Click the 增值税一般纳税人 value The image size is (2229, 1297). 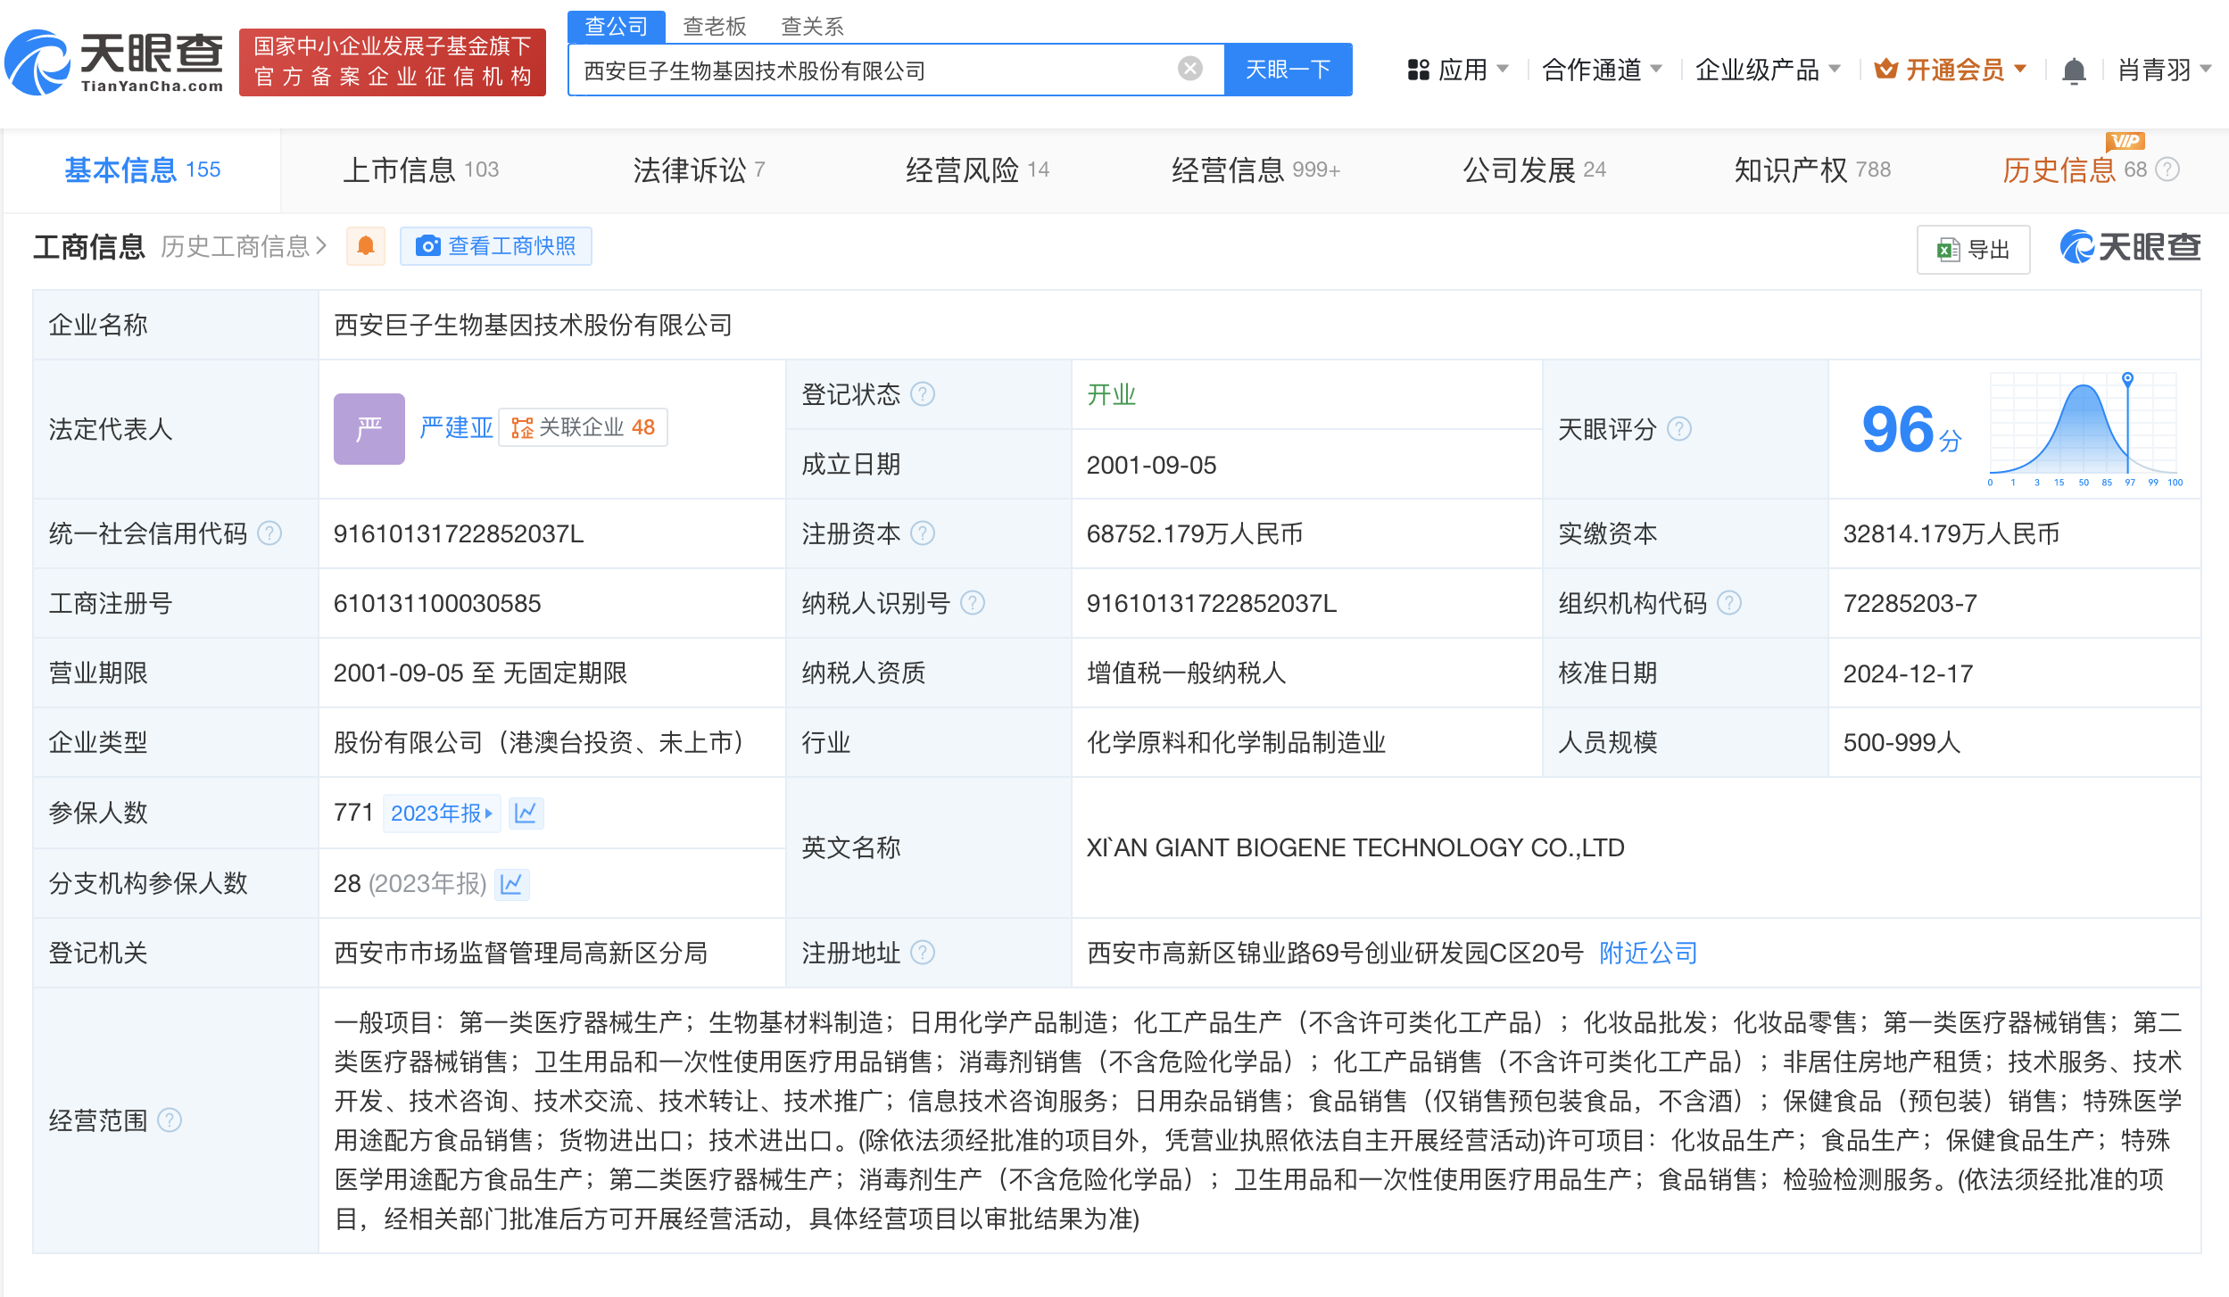point(1186,673)
